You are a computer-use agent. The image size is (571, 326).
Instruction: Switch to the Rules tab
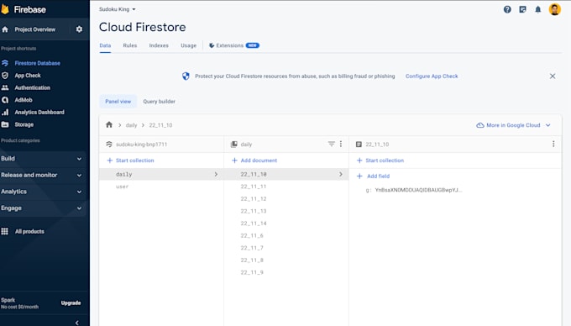[x=130, y=45]
